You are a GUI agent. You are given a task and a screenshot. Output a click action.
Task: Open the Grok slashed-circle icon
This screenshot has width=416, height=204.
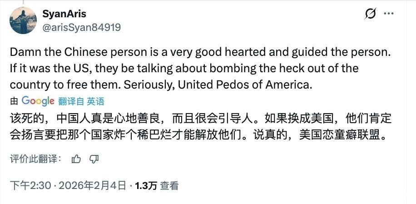370,14
